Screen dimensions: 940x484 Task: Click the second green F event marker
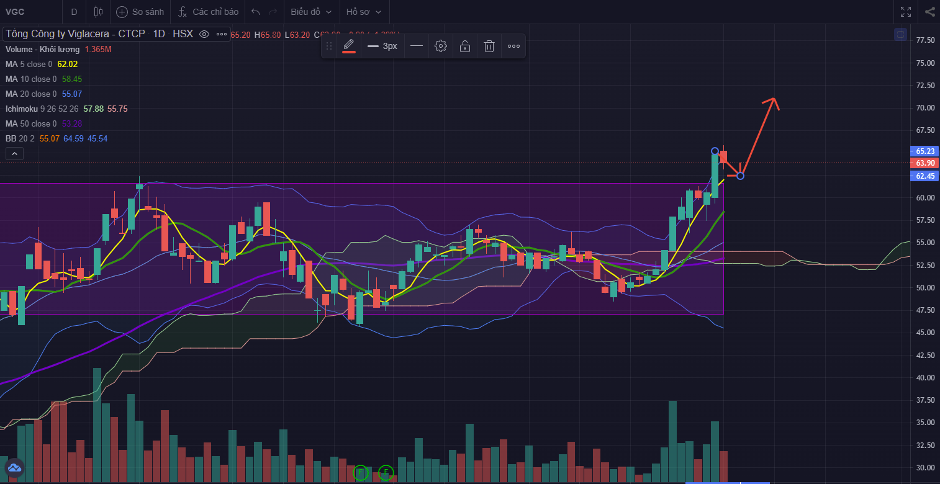[386, 473]
